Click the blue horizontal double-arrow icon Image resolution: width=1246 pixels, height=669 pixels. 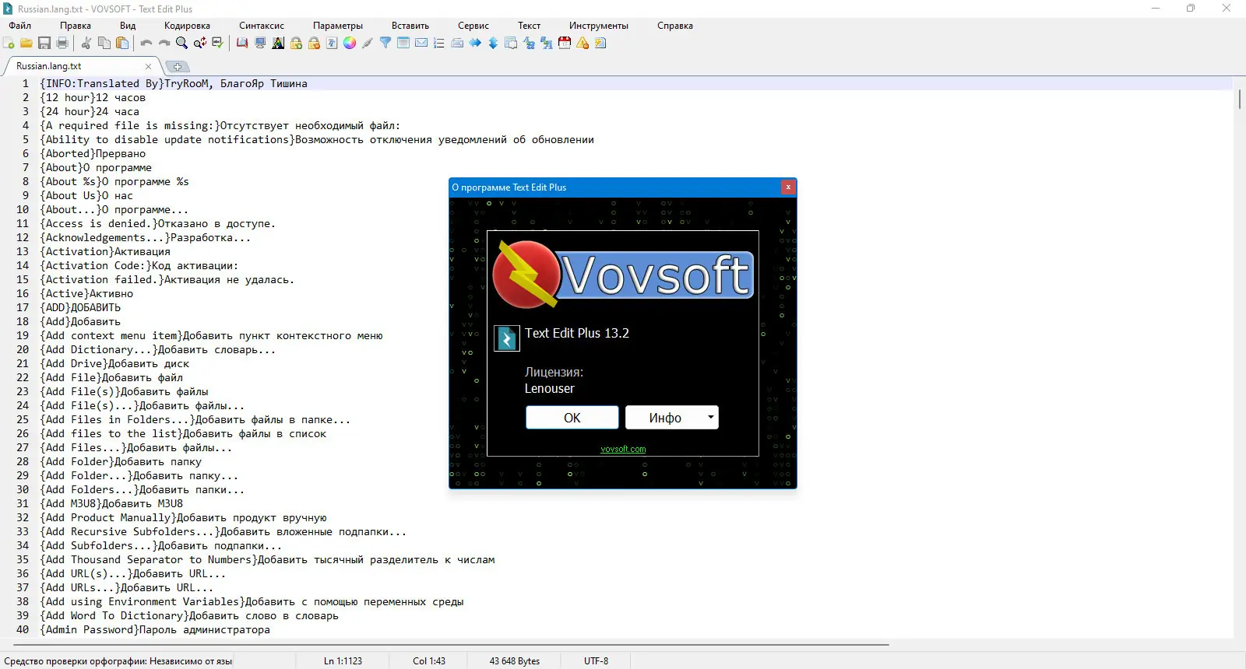[475, 44]
